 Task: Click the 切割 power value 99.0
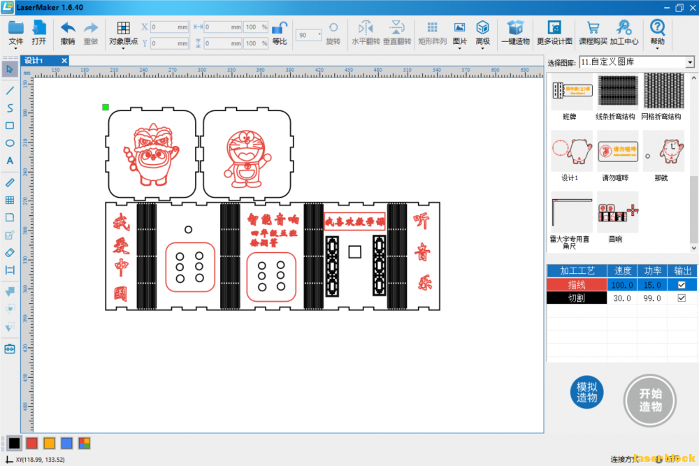click(x=651, y=298)
